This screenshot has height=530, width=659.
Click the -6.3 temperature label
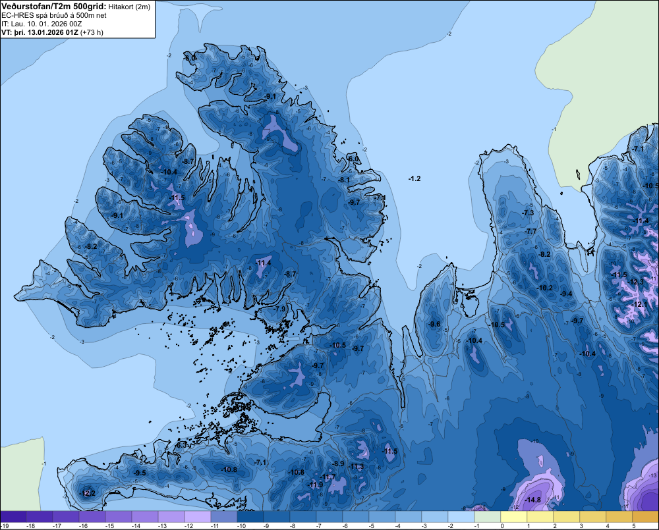pyautogui.click(x=182, y=445)
